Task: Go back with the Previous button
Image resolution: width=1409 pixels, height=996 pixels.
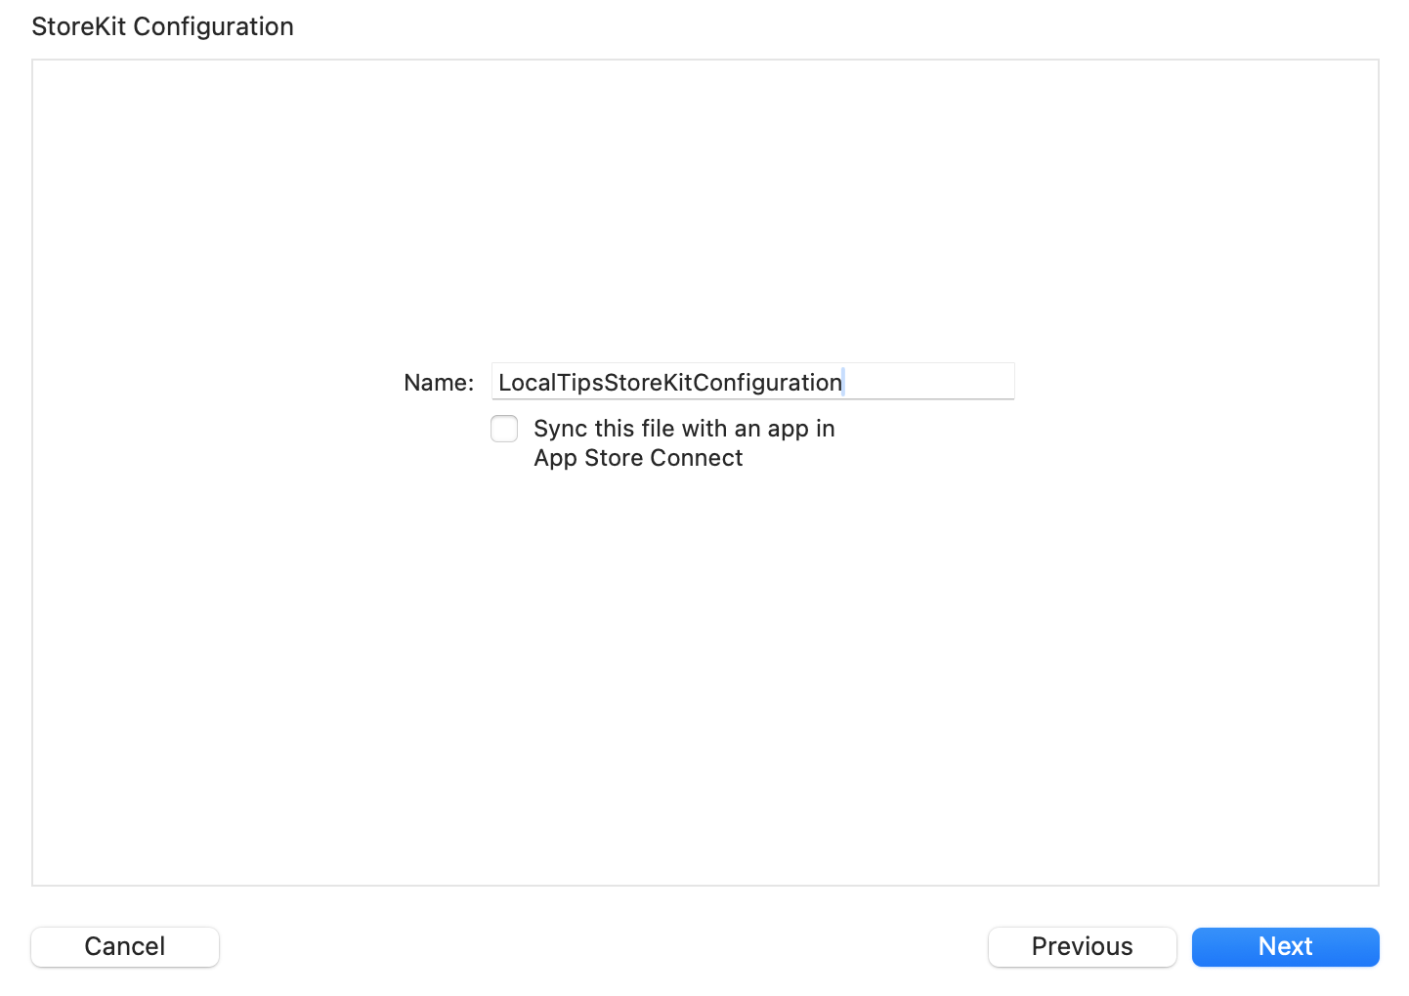Action: pos(1082,946)
